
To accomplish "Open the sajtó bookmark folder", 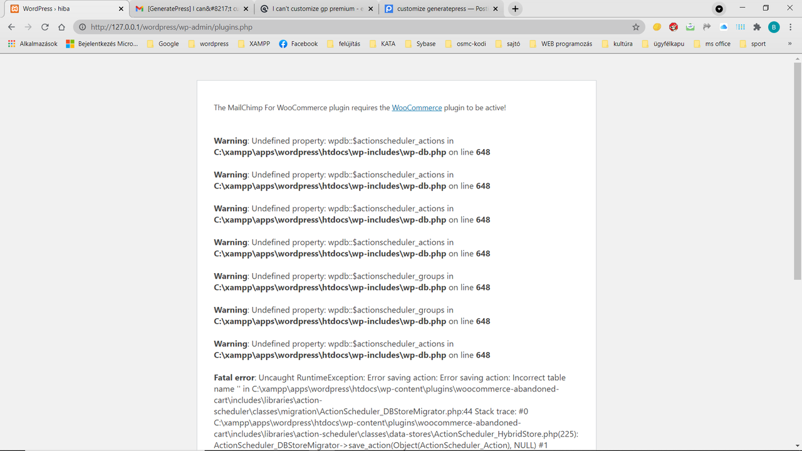I will click(x=508, y=44).
